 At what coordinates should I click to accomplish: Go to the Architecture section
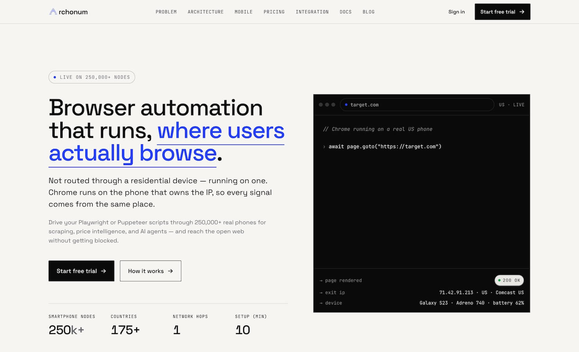coord(206,12)
